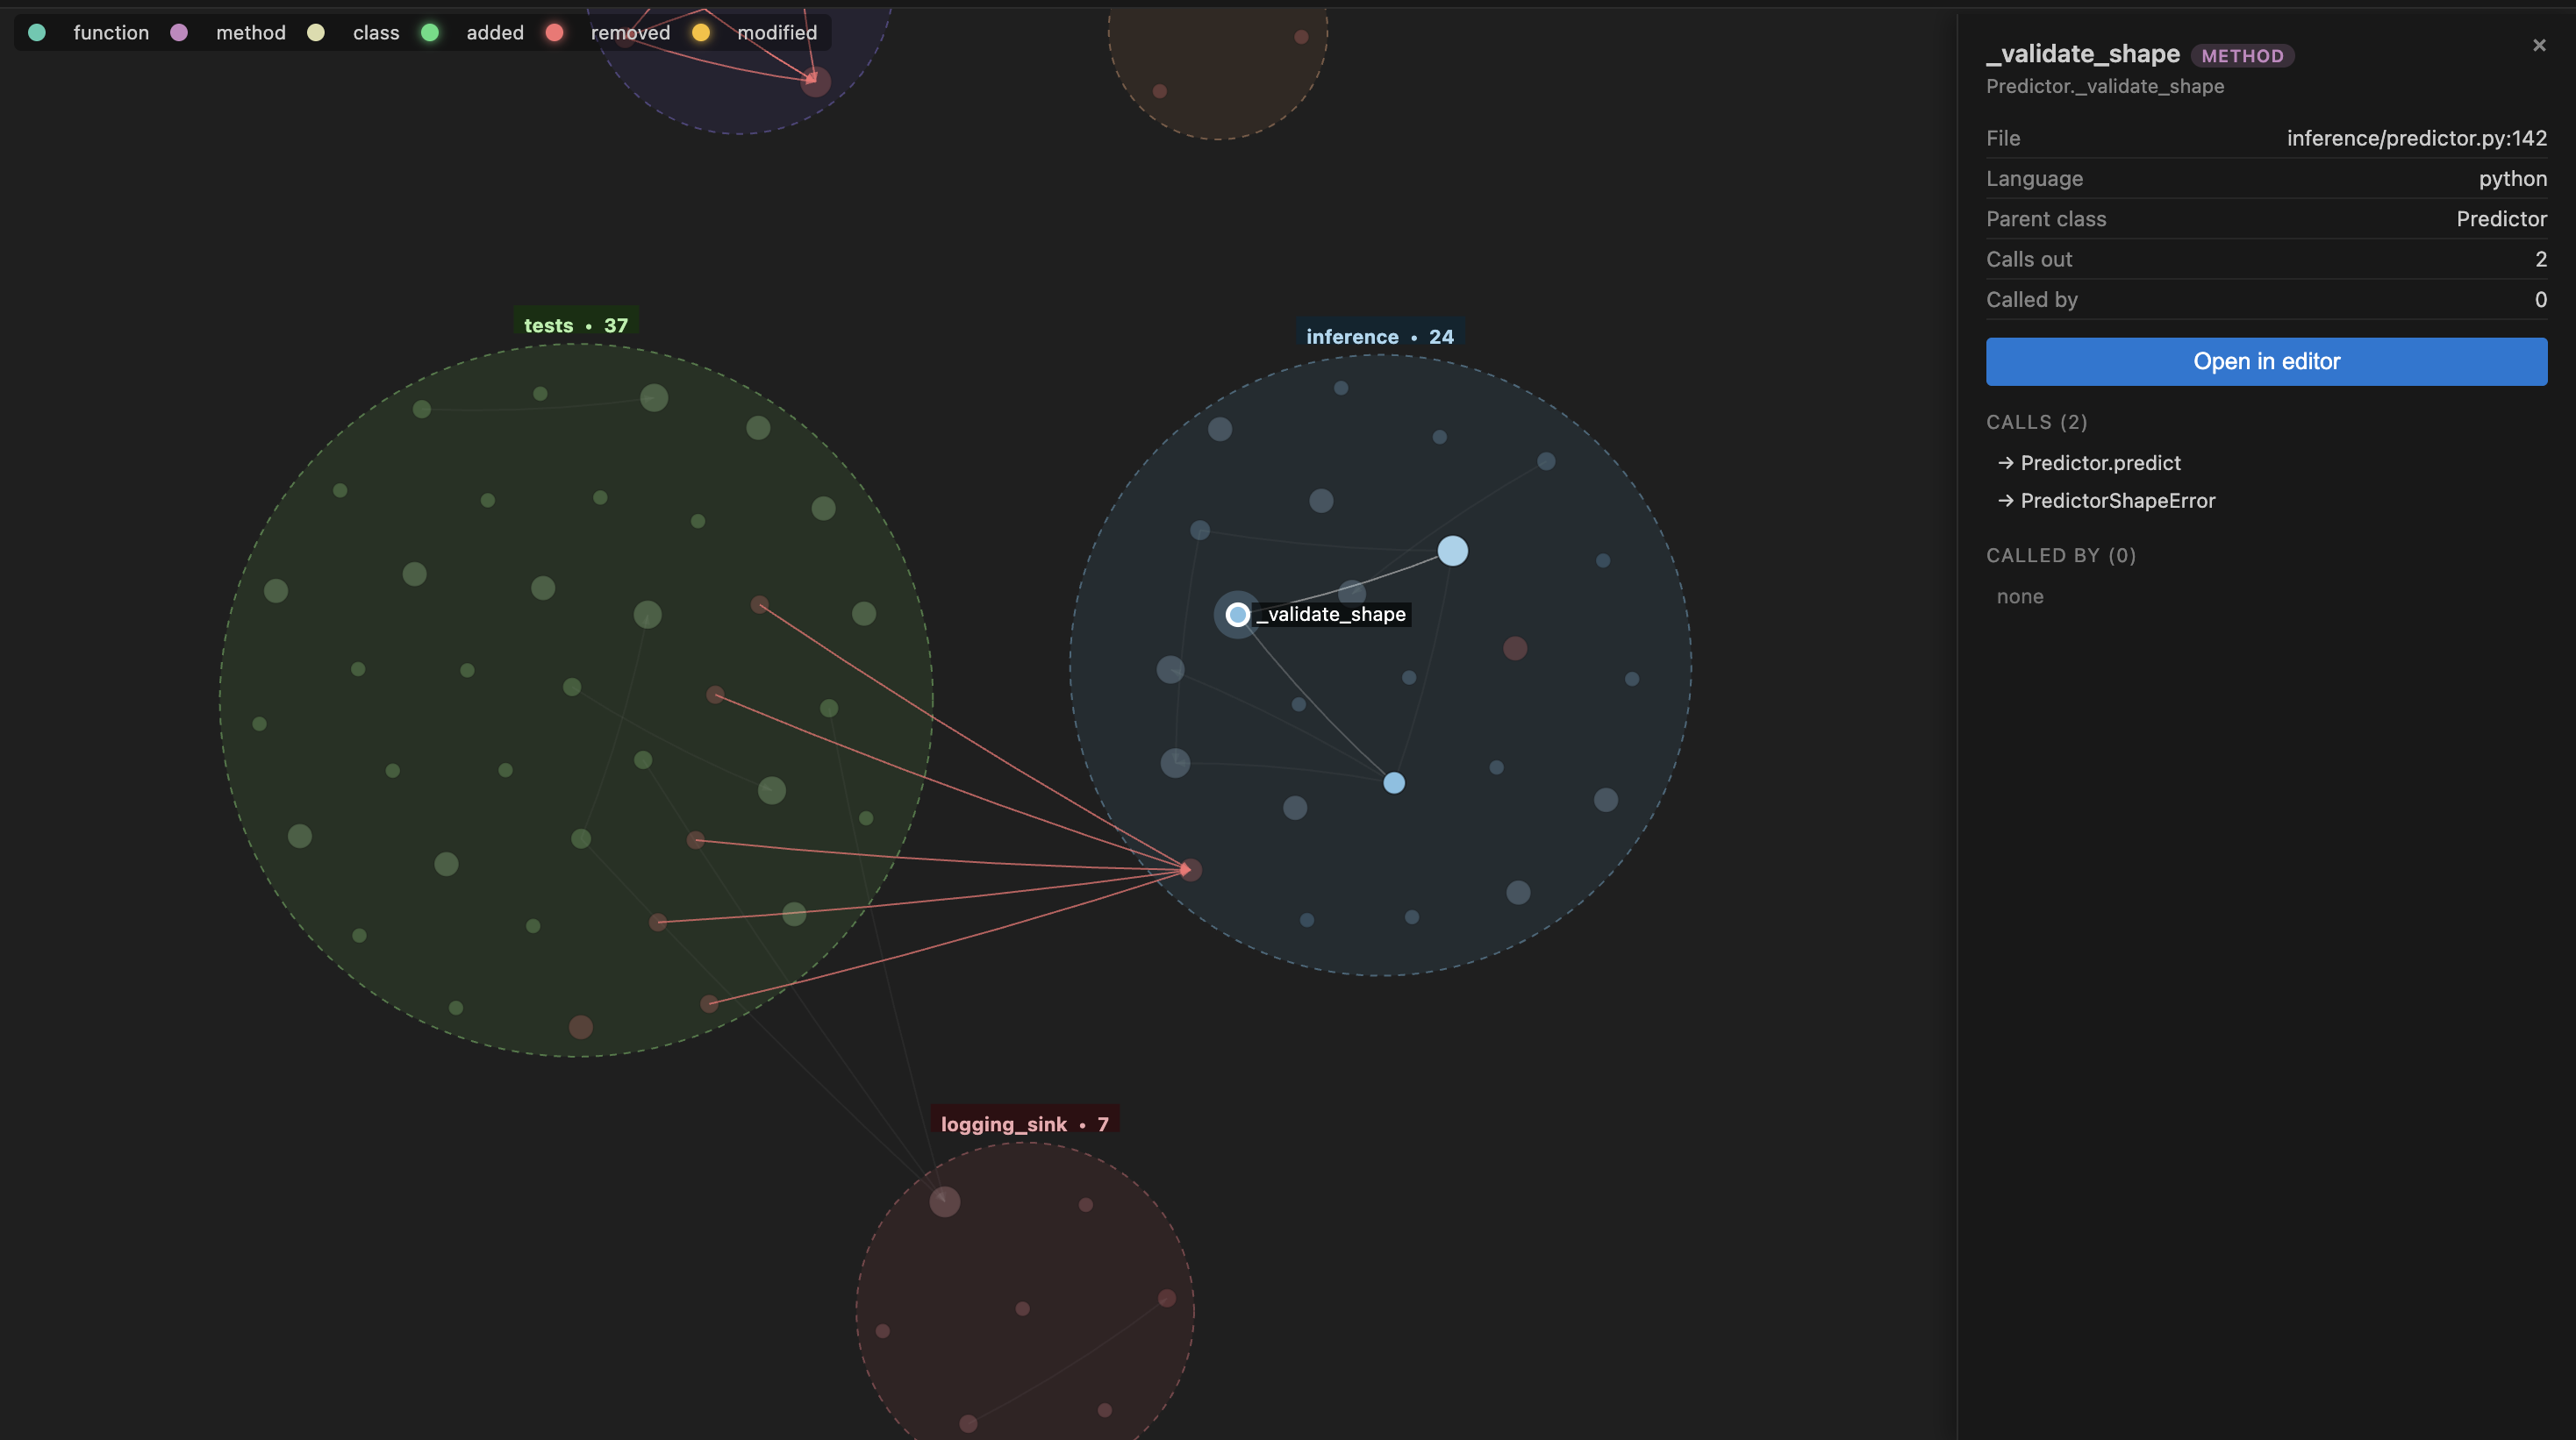Click the Open in editor button

(2265, 360)
